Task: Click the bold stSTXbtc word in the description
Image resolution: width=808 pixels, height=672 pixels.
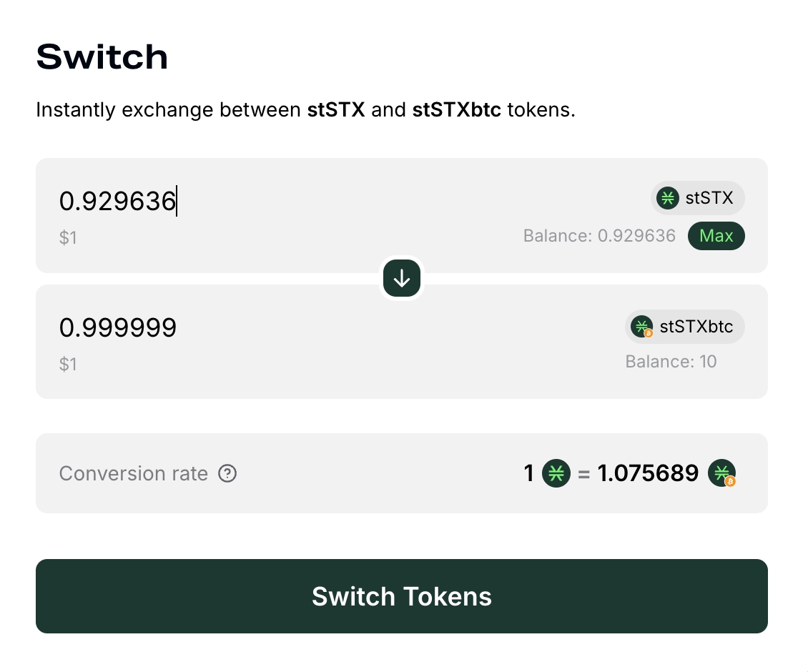Action: tap(457, 111)
